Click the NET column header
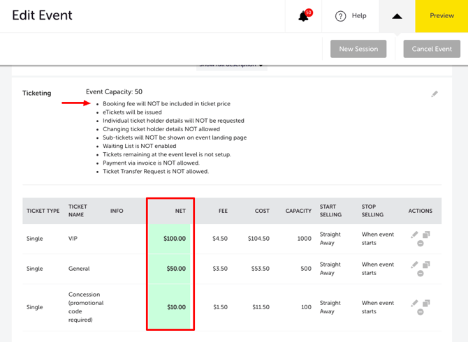 pos(180,211)
